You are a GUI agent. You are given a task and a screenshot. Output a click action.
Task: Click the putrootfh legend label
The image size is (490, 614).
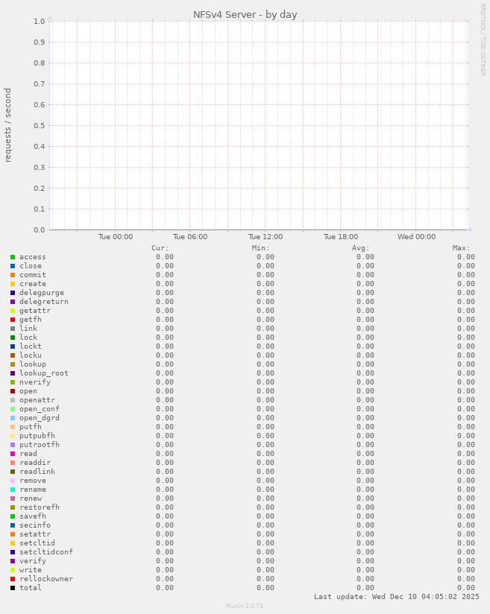tap(40, 446)
